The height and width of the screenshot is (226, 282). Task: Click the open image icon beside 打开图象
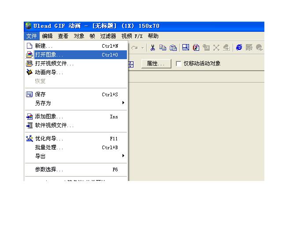pos(30,55)
